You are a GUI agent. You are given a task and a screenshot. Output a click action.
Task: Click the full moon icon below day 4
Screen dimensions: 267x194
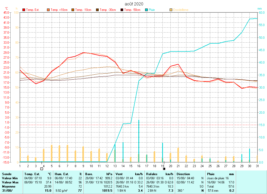click(x=42, y=169)
